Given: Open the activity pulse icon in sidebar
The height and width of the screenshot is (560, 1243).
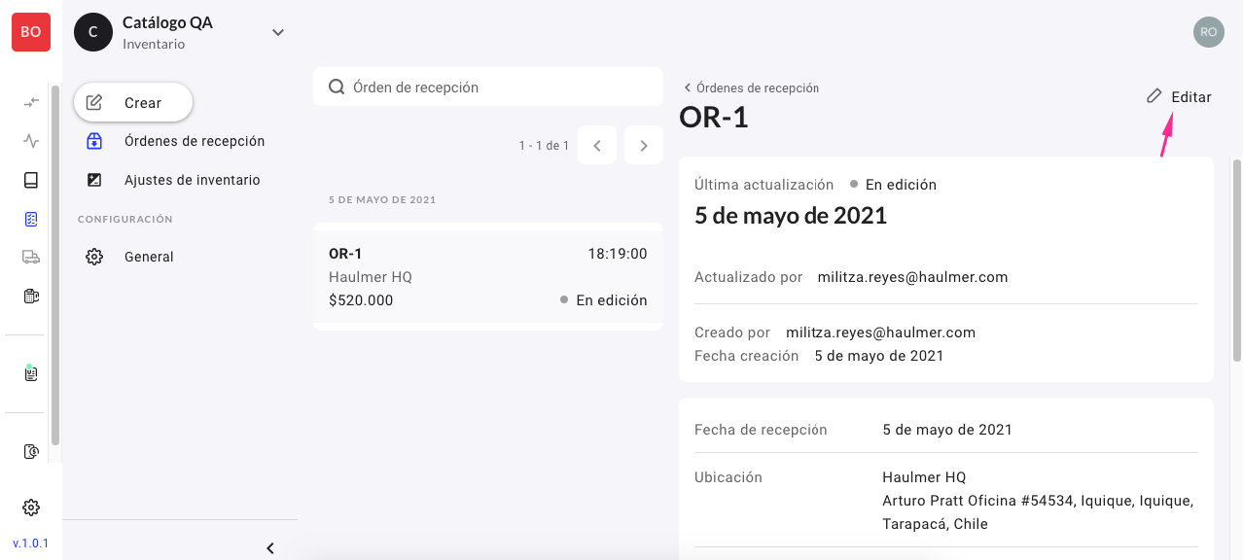Looking at the screenshot, I should click(31, 141).
